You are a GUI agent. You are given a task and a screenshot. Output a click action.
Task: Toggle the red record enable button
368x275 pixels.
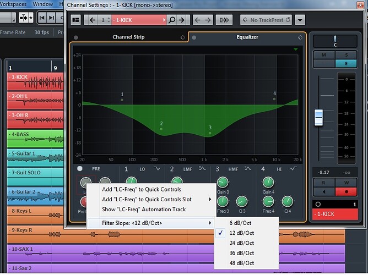(346, 192)
